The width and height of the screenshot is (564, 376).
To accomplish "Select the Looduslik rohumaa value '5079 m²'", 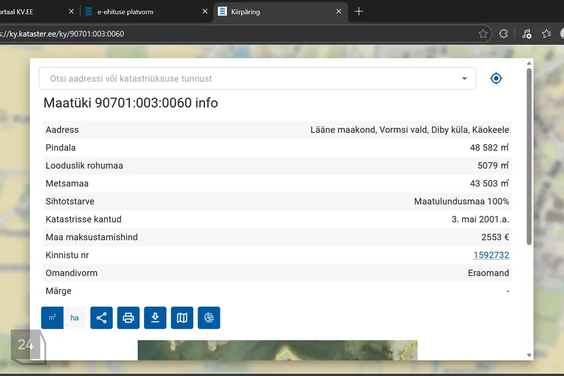I will [493, 166].
